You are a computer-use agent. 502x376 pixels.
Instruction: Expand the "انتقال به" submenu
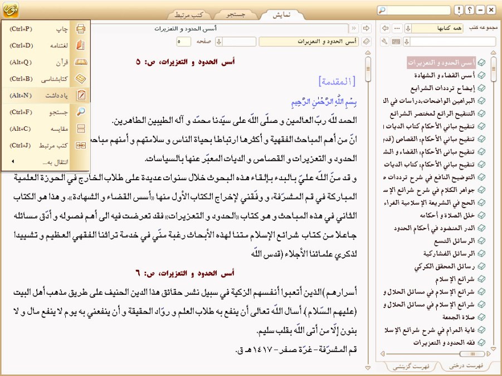(45, 161)
